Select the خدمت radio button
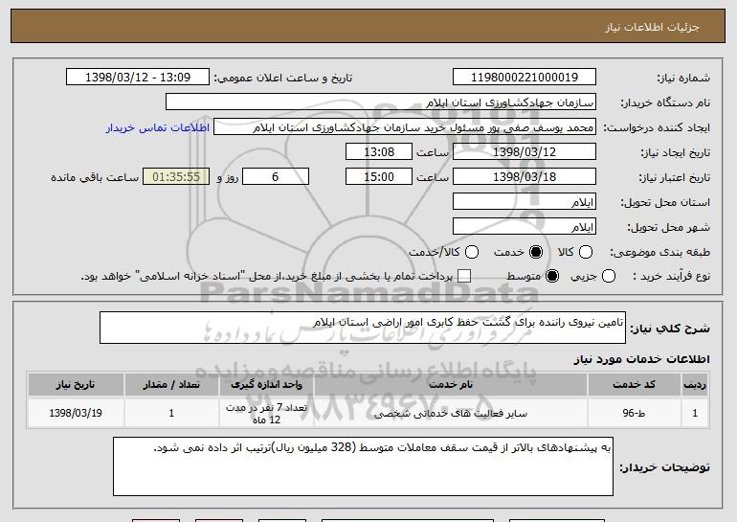 click(x=535, y=252)
